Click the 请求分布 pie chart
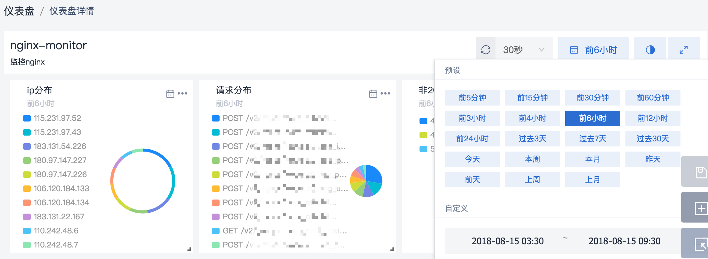 (x=366, y=181)
